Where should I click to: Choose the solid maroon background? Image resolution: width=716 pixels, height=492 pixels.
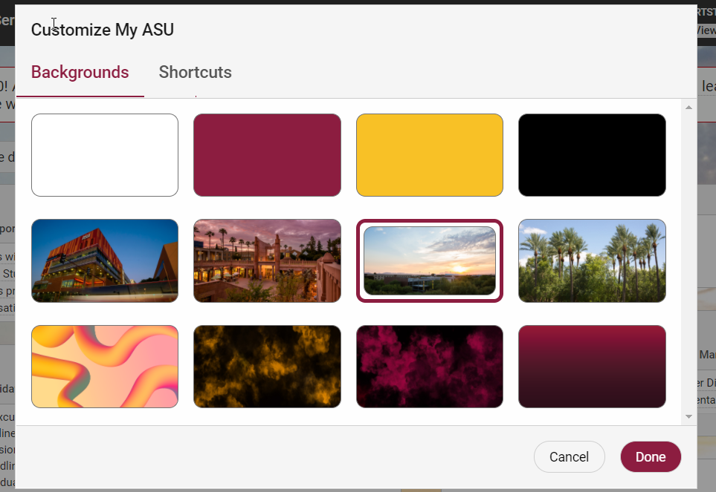click(x=267, y=155)
